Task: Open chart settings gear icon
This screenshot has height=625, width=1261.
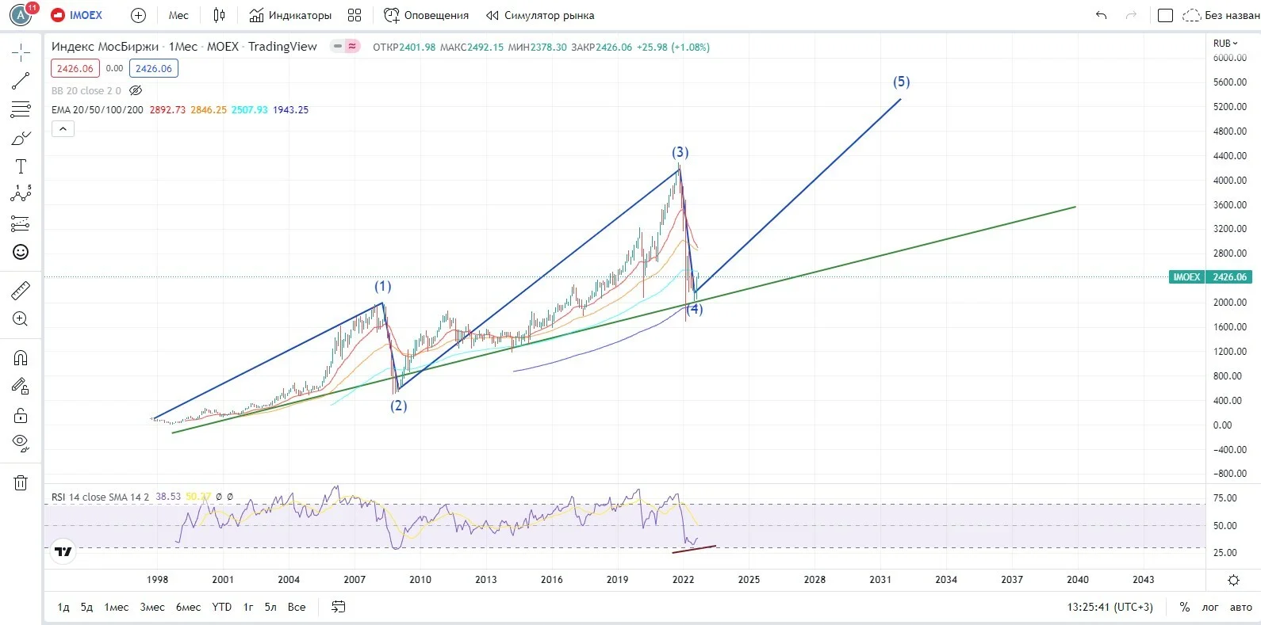Action: [1233, 580]
